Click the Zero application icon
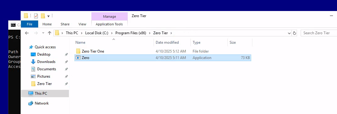The image size is (337, 114). coord(78,58)
